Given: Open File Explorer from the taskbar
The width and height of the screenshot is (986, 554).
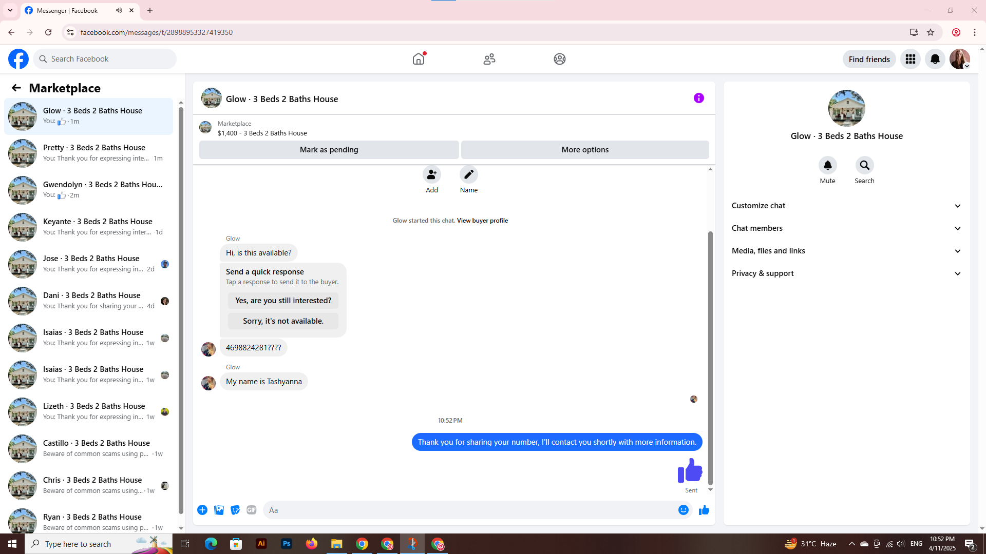Looking at the screenshot, I should click(337, 544).
